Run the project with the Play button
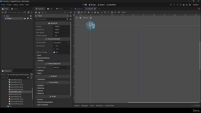The height and width of the screenshot is (113, 201). tap(171, 5)
